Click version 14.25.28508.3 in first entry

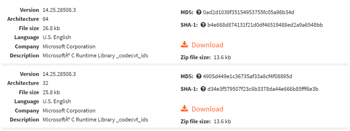59,10
